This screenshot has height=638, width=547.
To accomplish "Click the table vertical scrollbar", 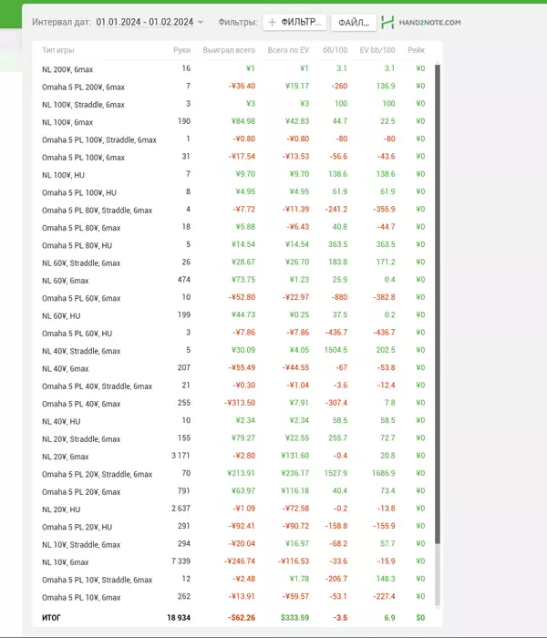I will click(x=438, y=319).
